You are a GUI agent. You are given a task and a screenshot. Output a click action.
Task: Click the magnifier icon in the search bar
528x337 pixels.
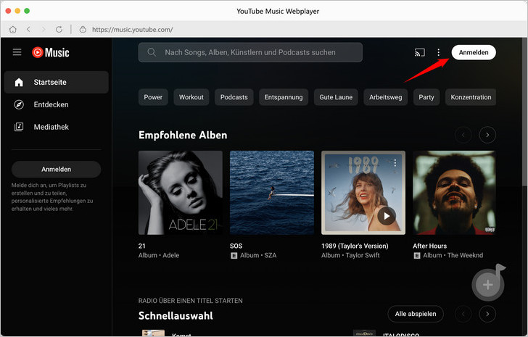tap(152, 52)
